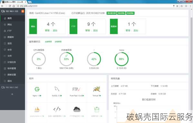
Task: Click the green FTP tile
Action: [74, 26]
